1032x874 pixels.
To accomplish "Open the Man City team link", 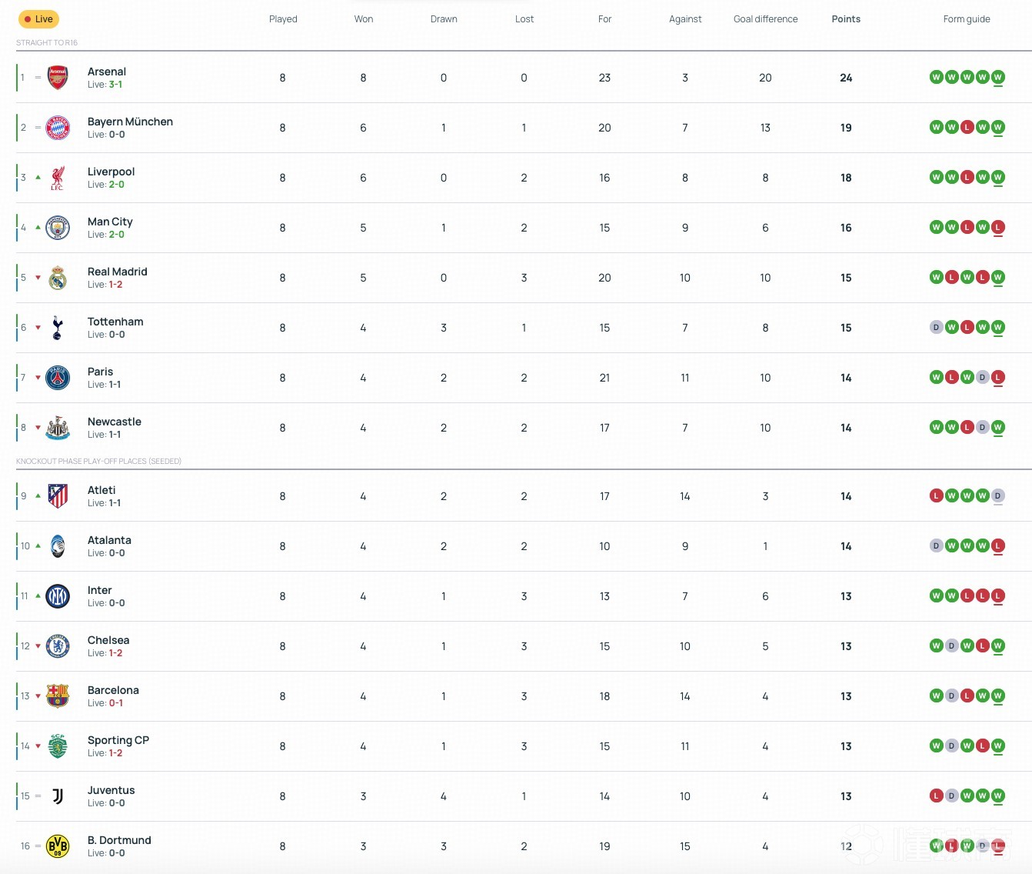I will (x=110, y=222).
